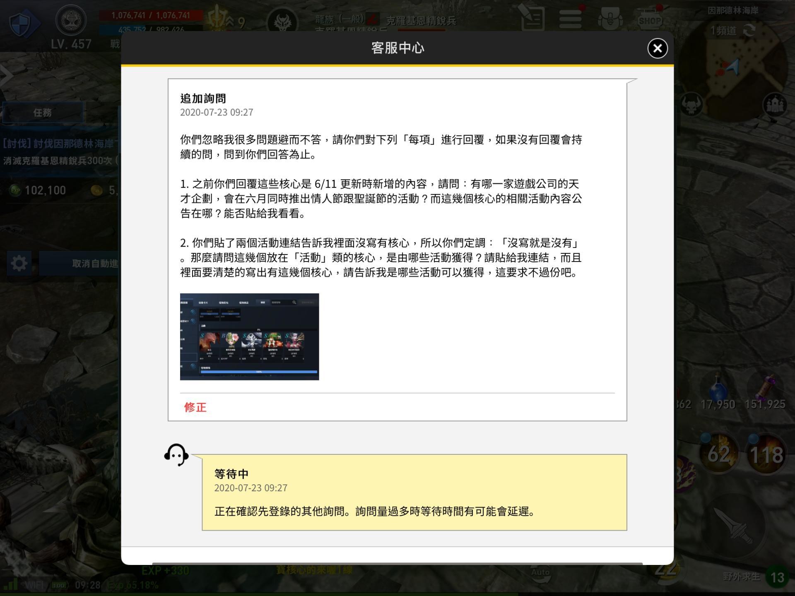Use the blue potion with 17,950

(x=718, y=391)
